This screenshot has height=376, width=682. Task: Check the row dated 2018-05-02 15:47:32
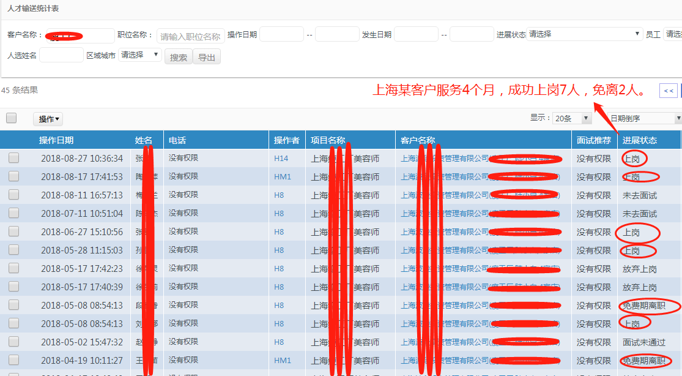click(14, 341)
